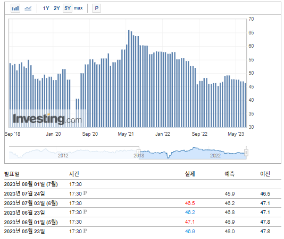
Task: Click the 발표일 column header
Action: point(12,174)
